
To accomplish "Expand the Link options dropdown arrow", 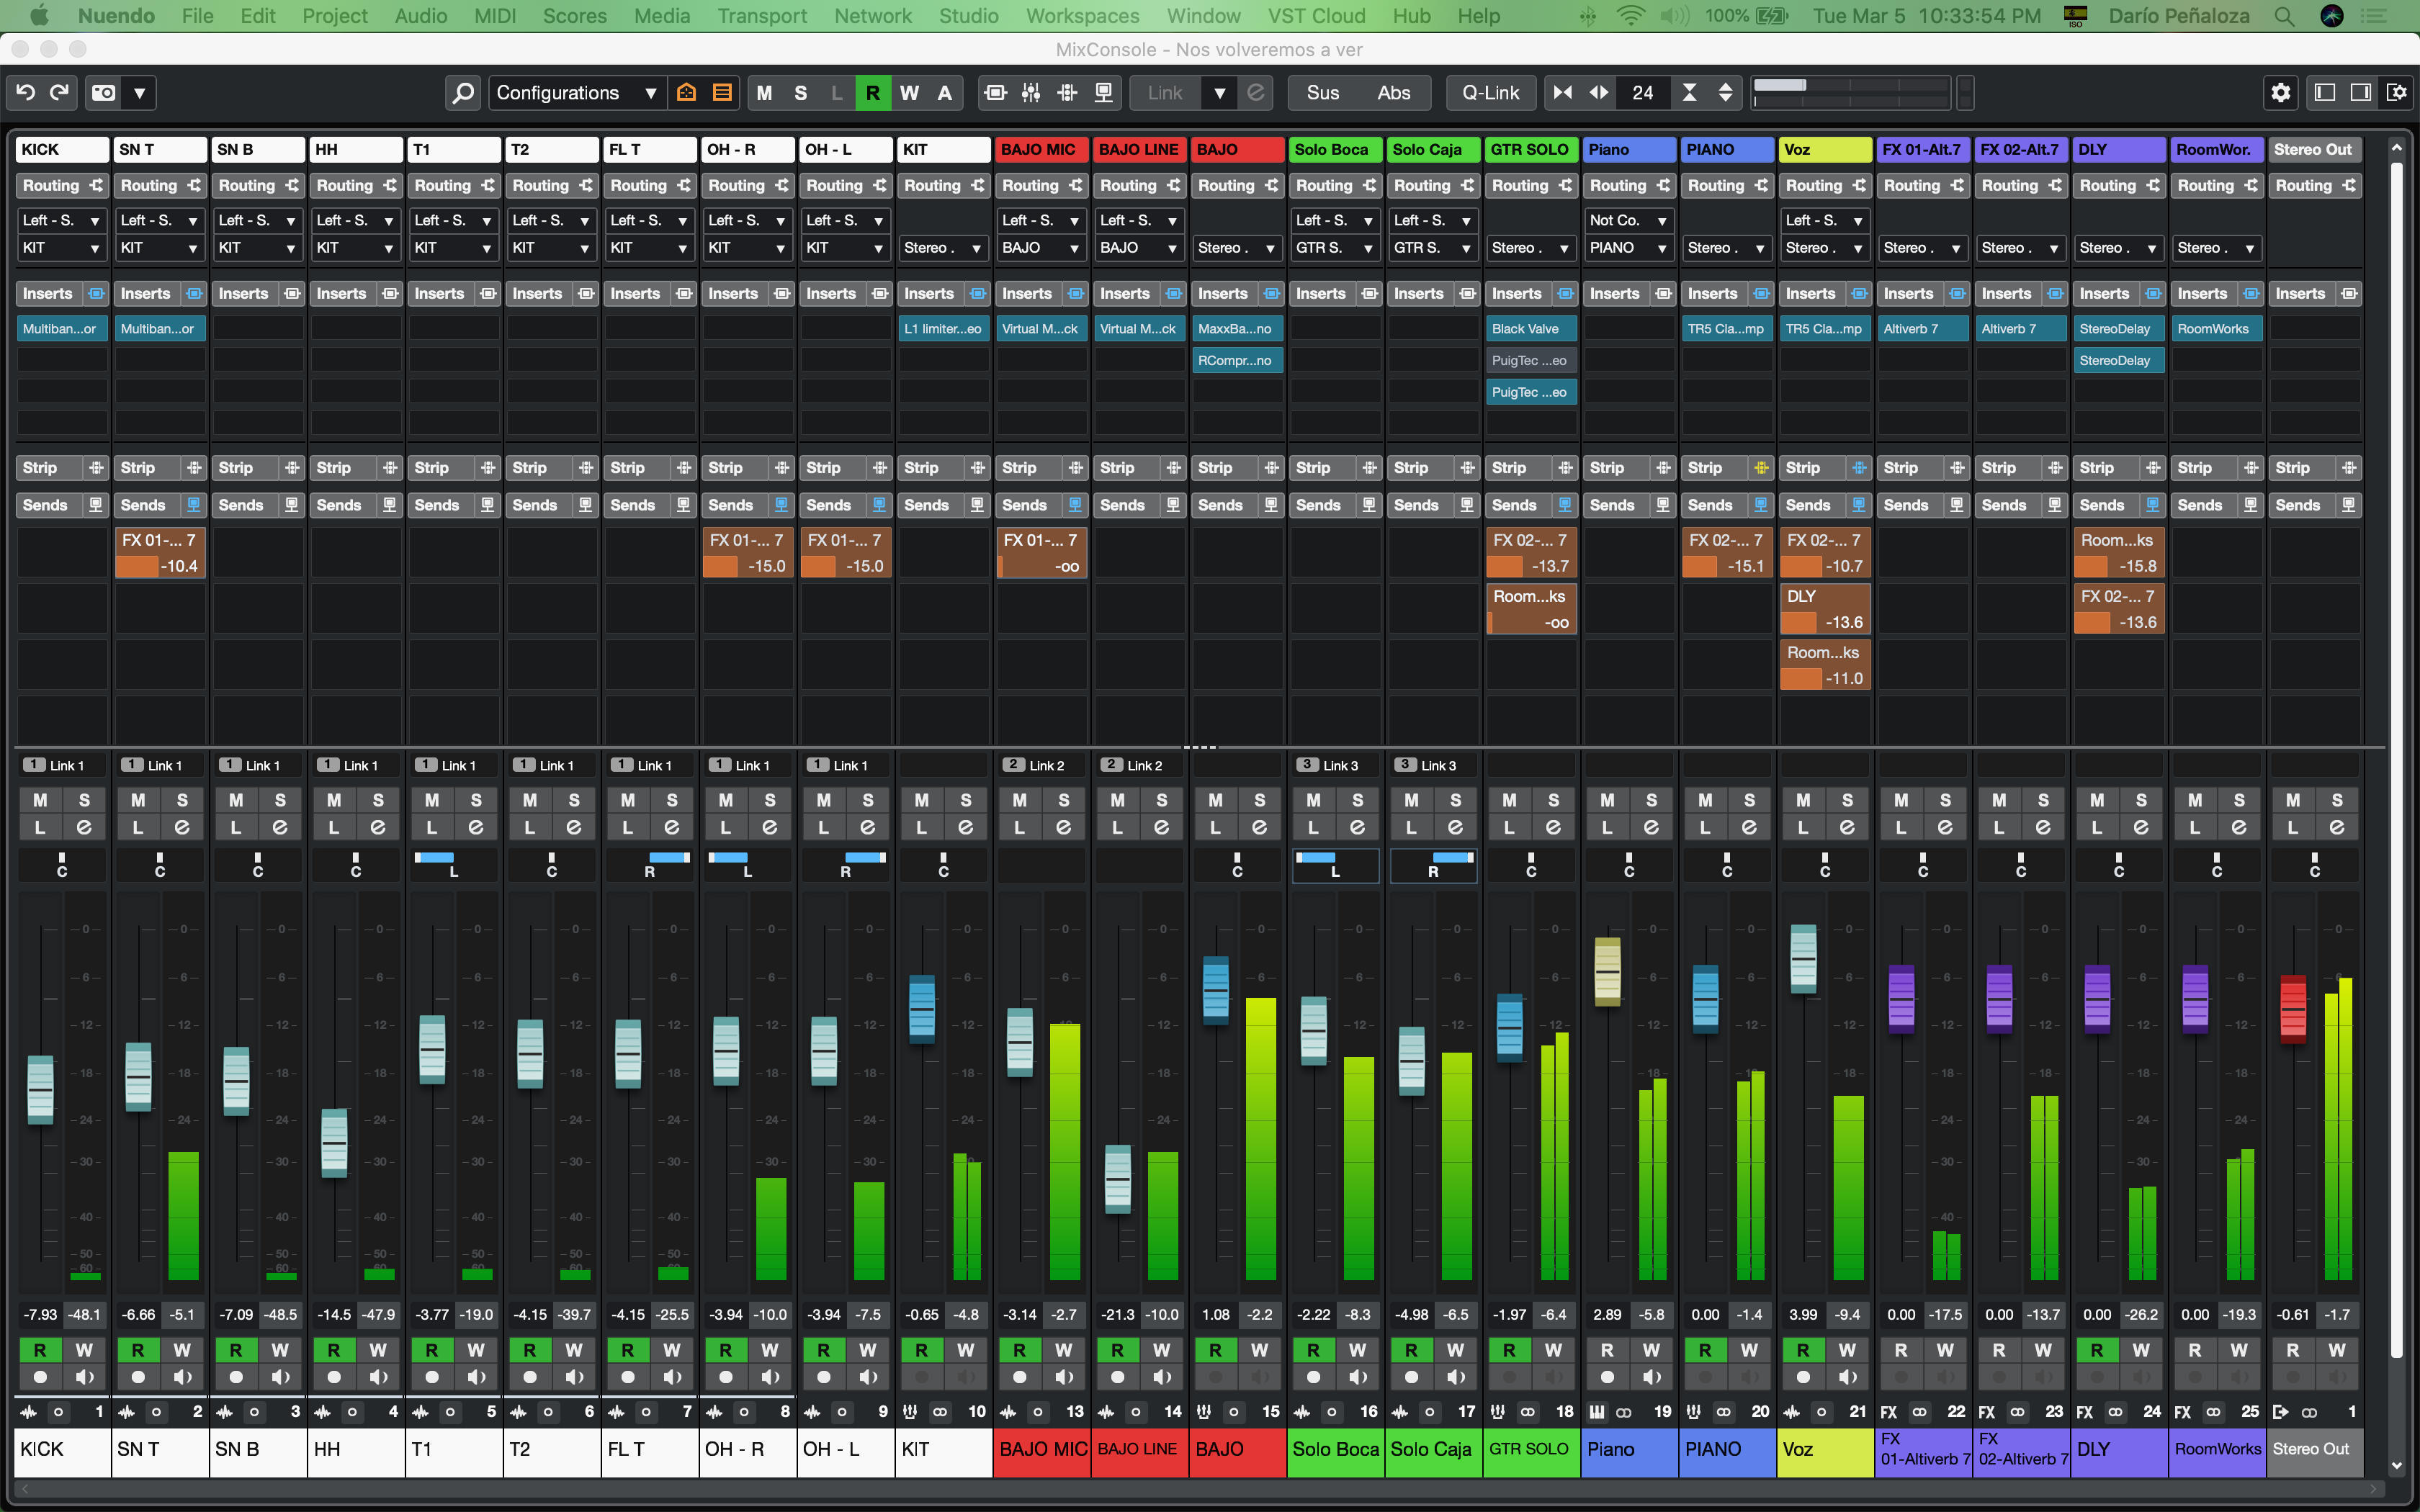I will [1219, 93].
